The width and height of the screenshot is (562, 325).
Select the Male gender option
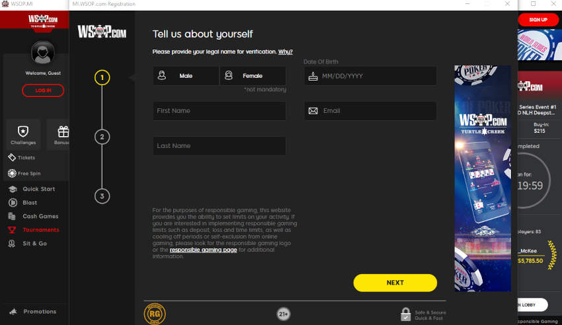pos(186,76)
